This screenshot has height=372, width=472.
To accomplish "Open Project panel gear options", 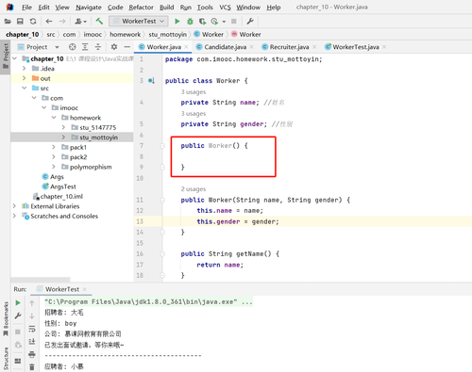I will pos(114,47).
